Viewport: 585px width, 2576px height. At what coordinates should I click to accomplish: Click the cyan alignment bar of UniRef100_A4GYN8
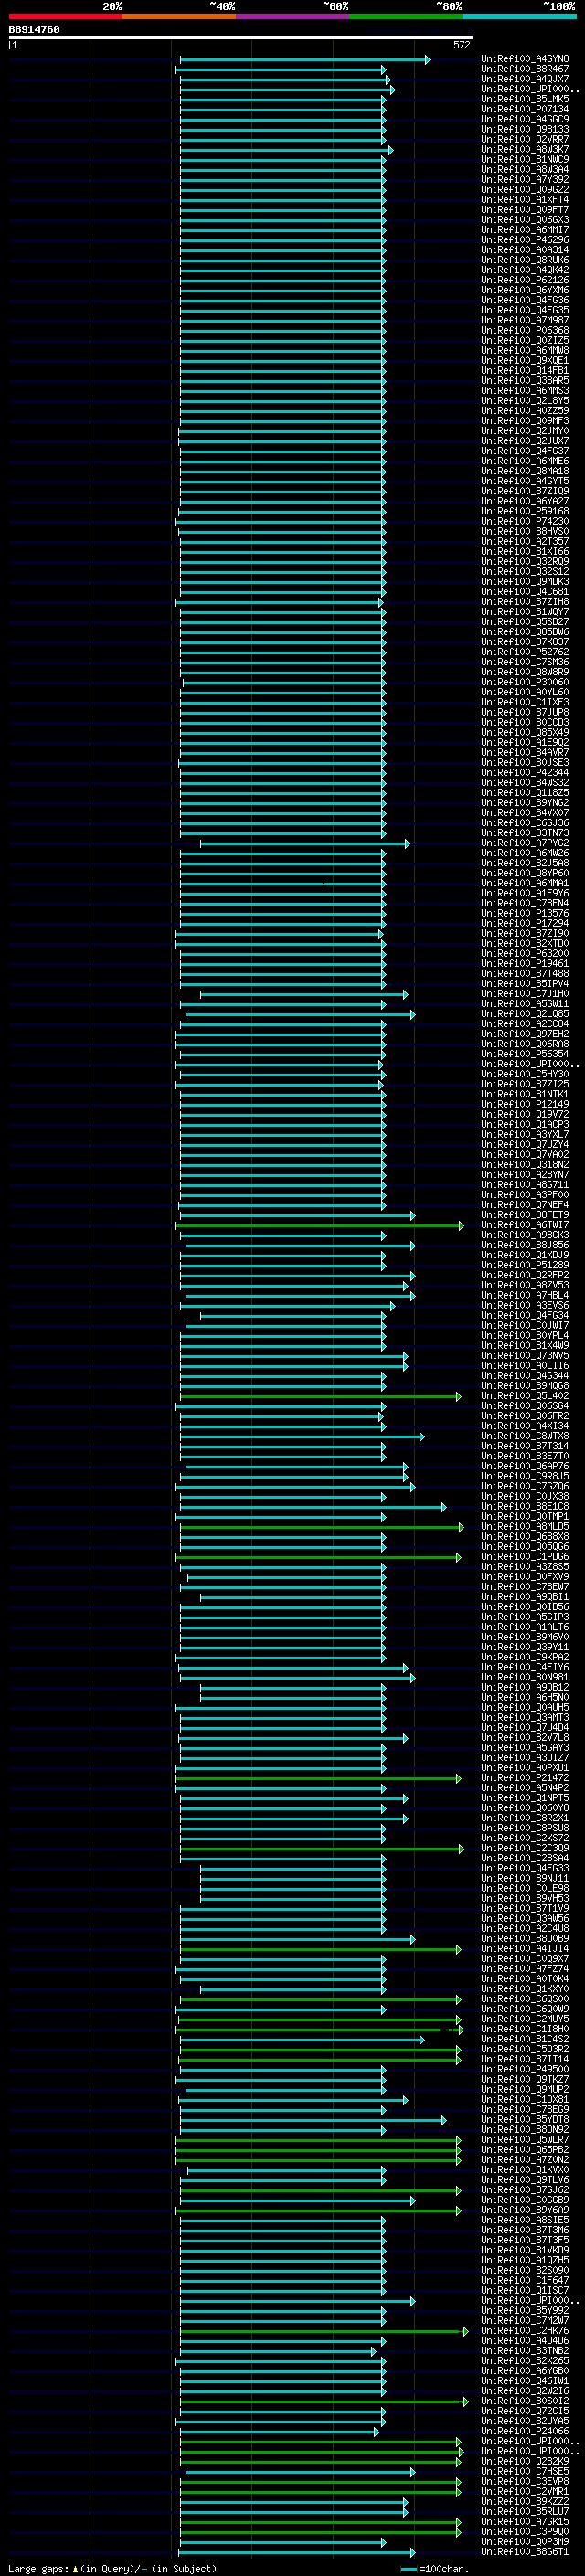(305, 60)
